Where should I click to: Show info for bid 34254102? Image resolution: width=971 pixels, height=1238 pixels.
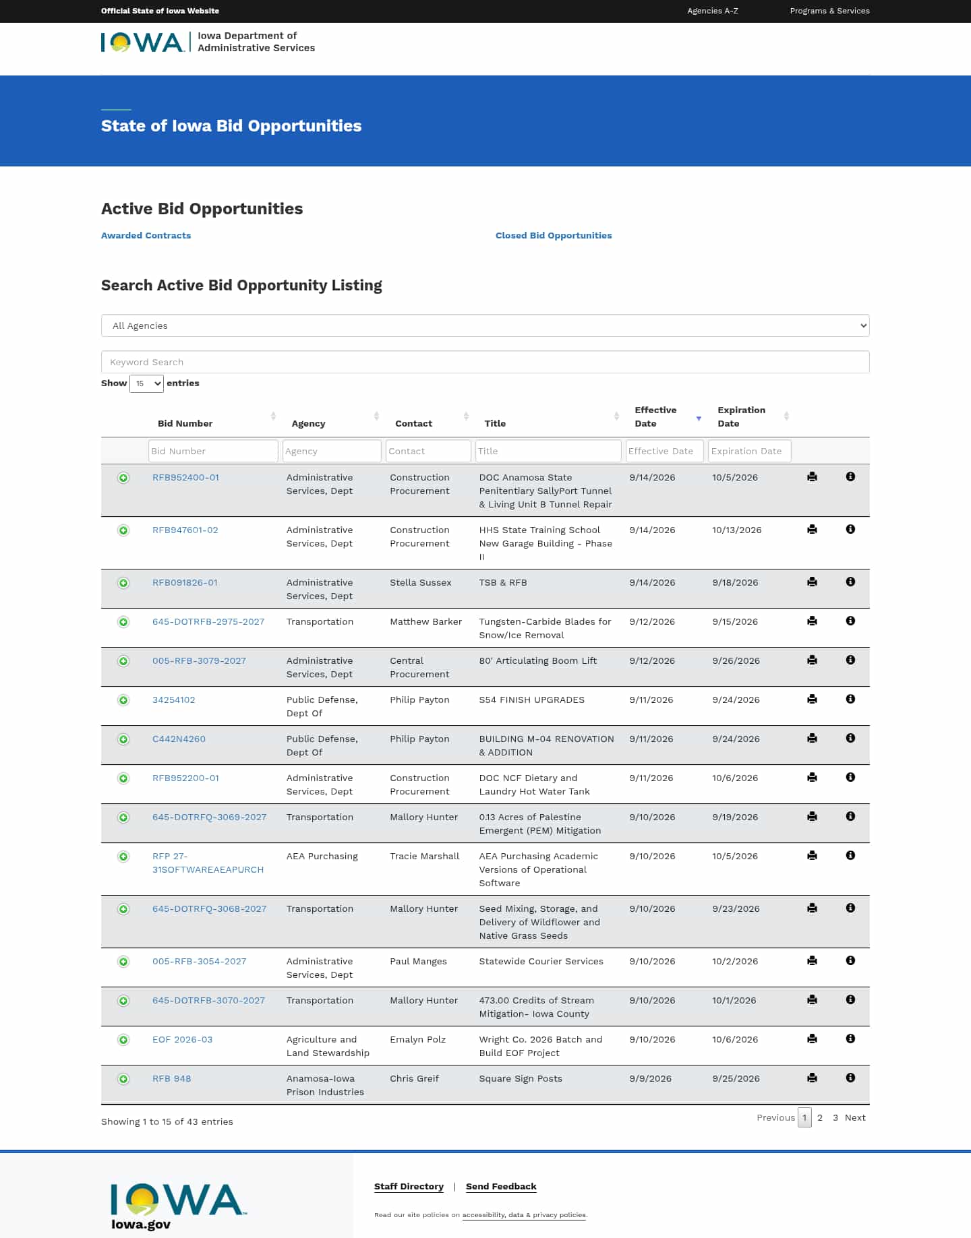(850, 699)
